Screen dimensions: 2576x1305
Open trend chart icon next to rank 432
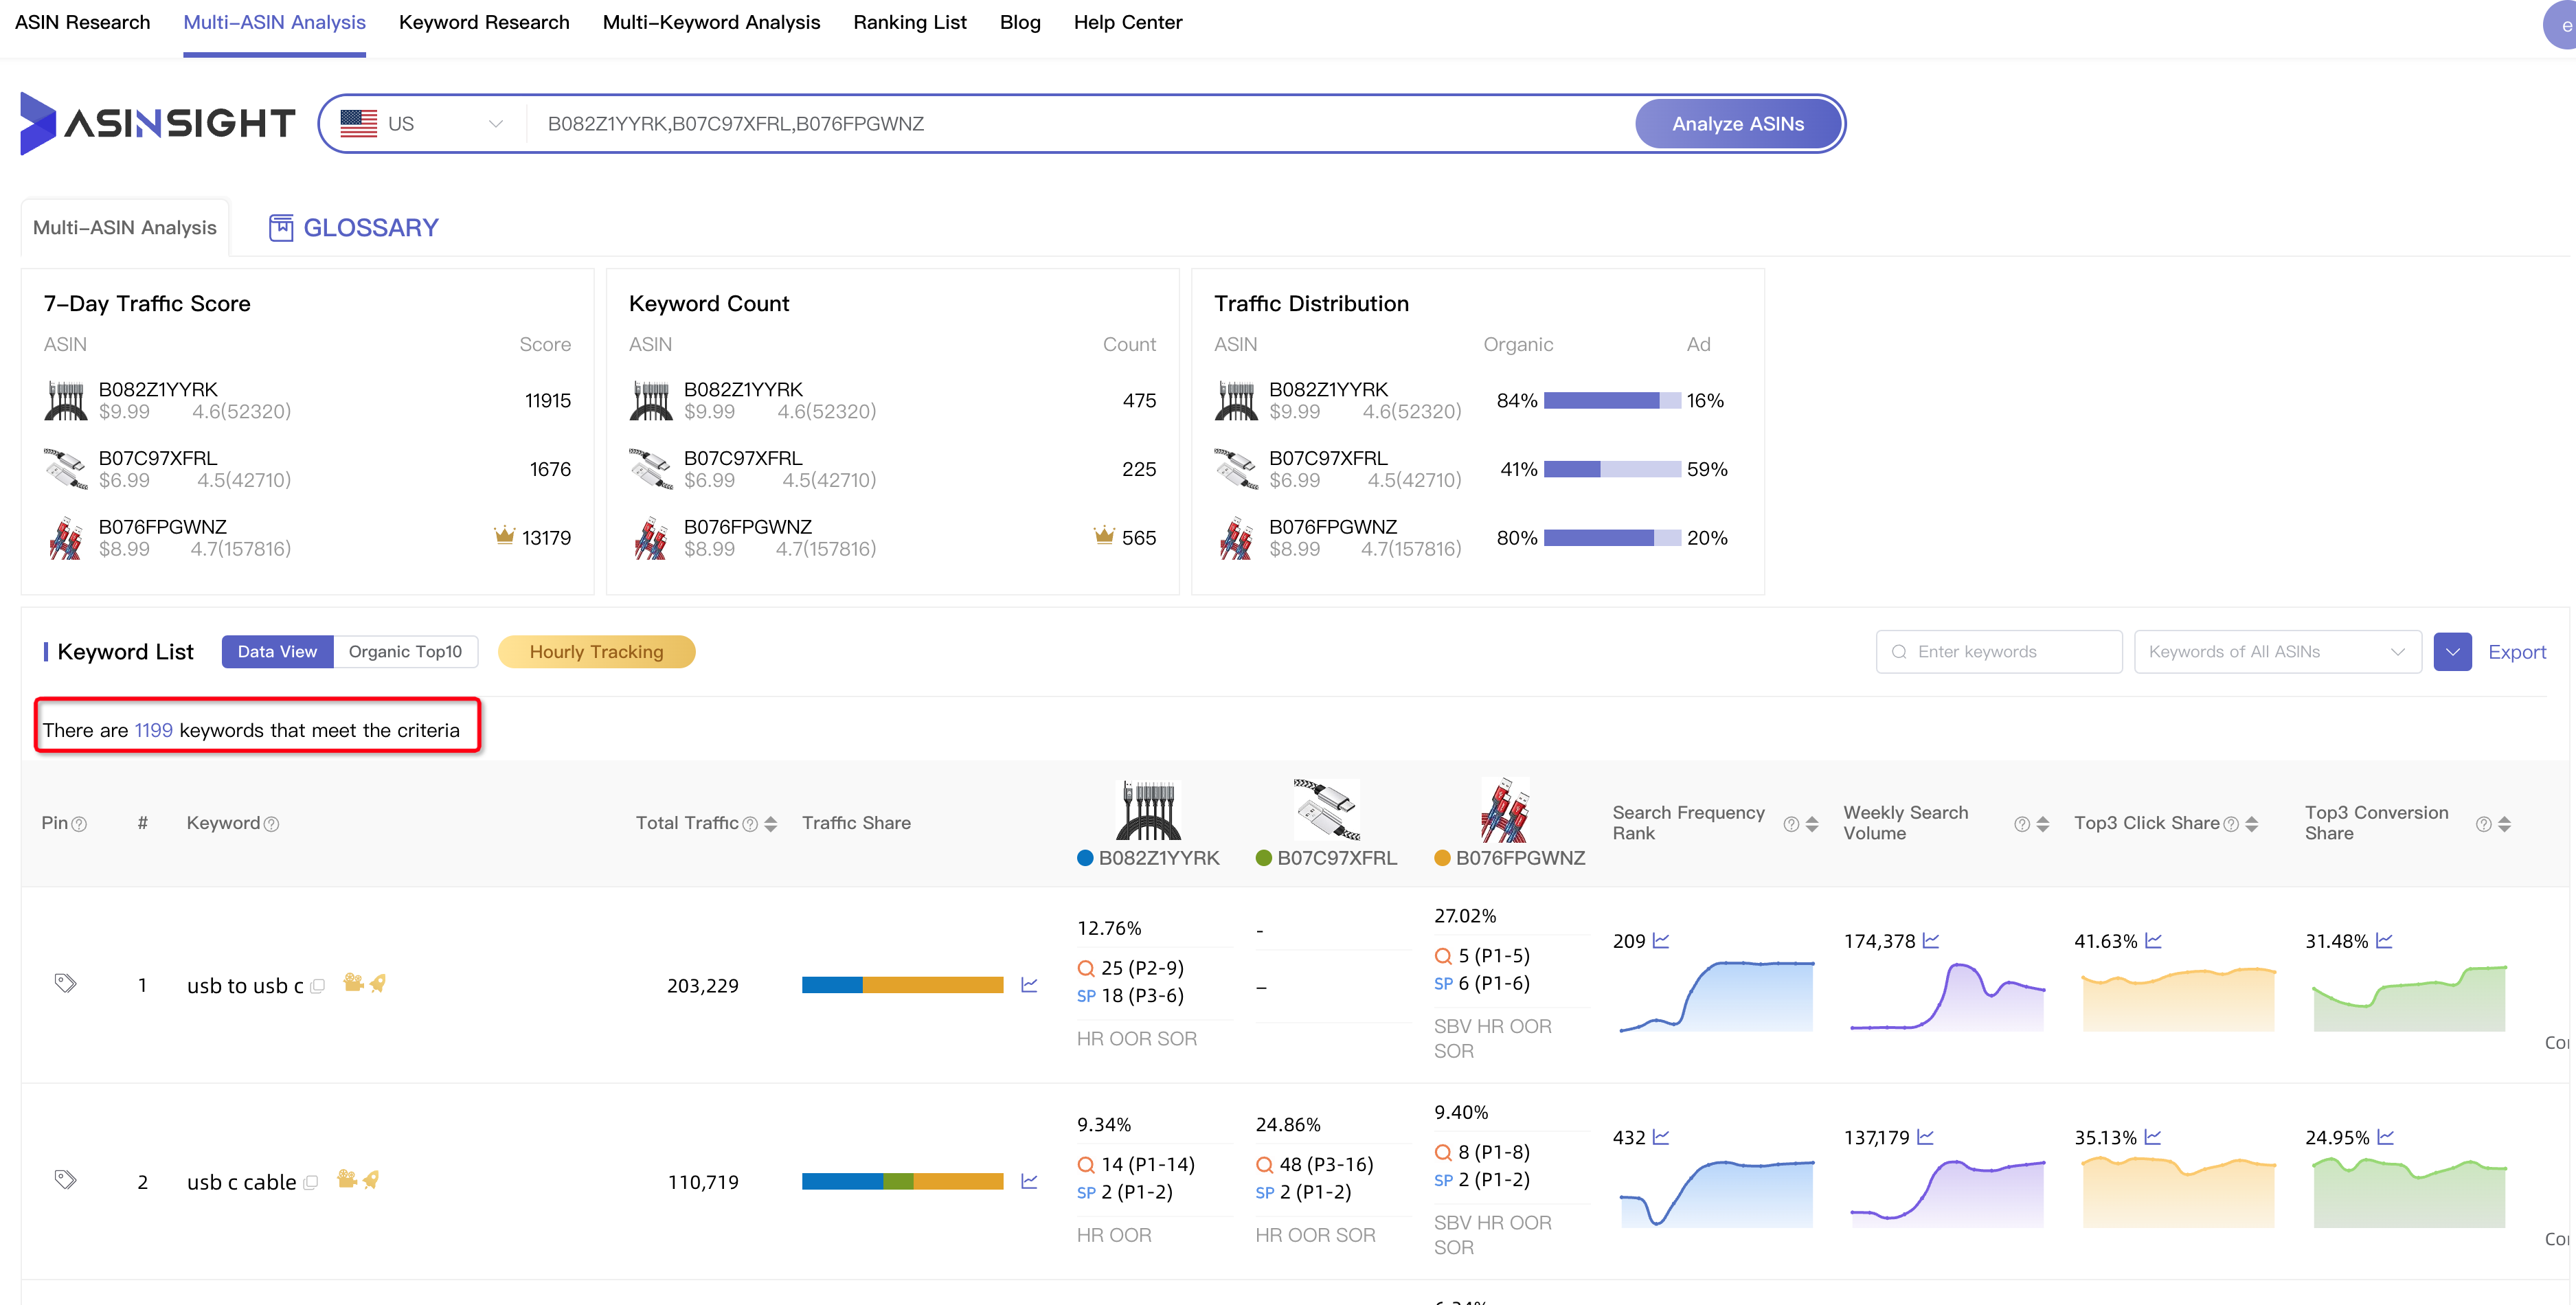(1661, 1137)
